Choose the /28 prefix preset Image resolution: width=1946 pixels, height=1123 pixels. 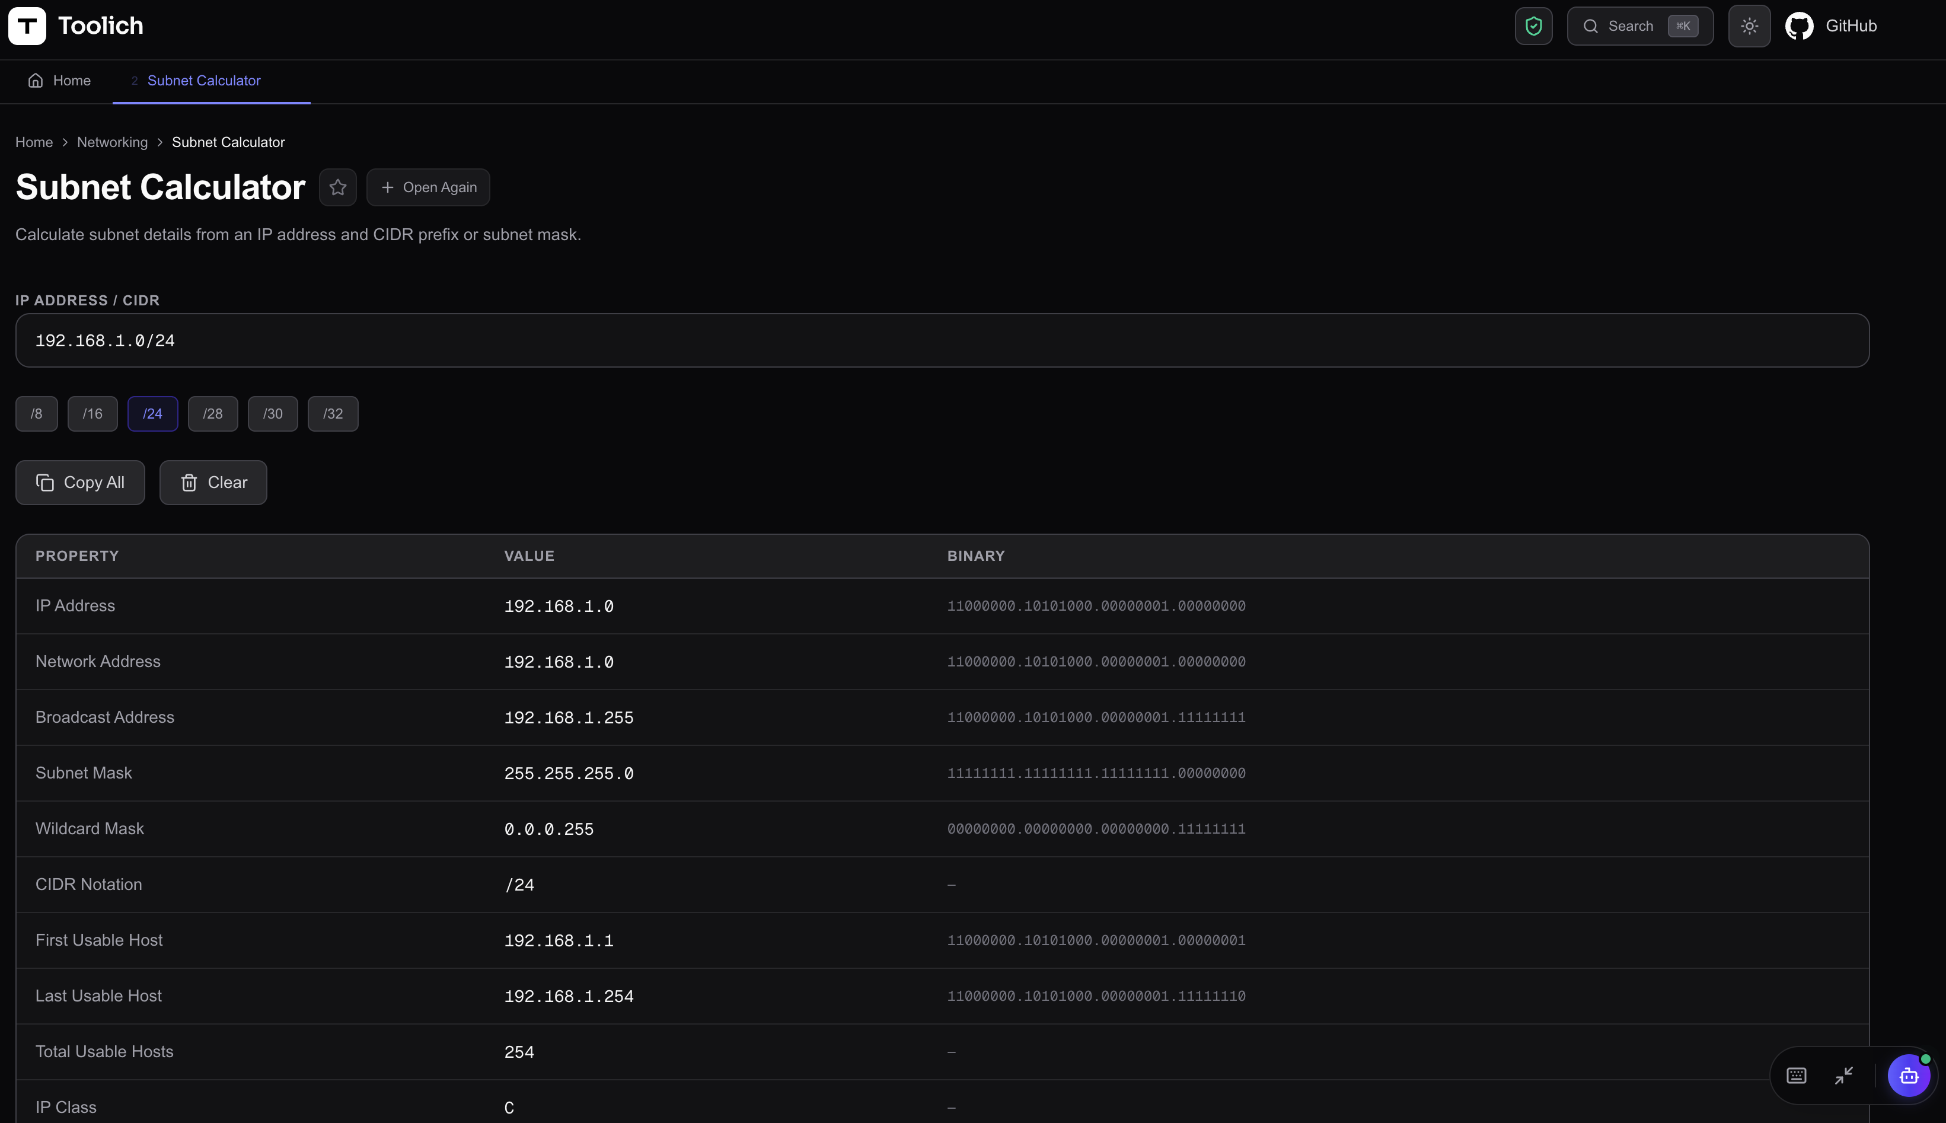click(213, 414)
